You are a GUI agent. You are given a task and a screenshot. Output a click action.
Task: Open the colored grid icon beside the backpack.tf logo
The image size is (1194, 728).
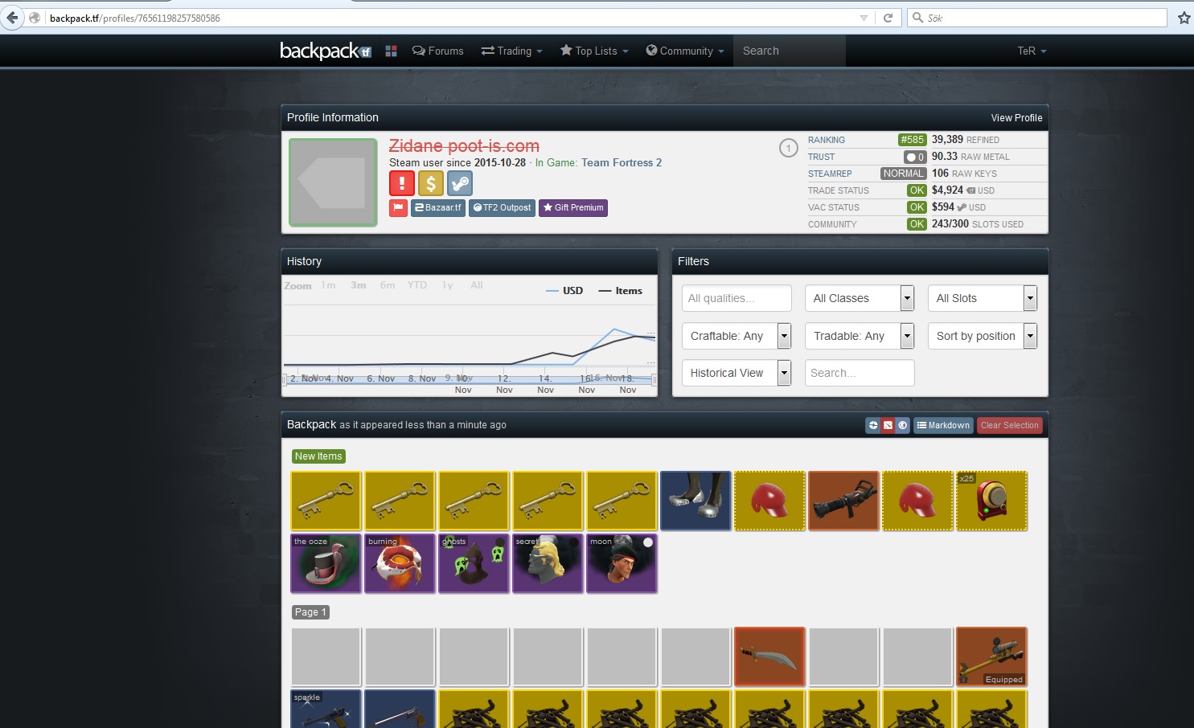pos(392,51)
